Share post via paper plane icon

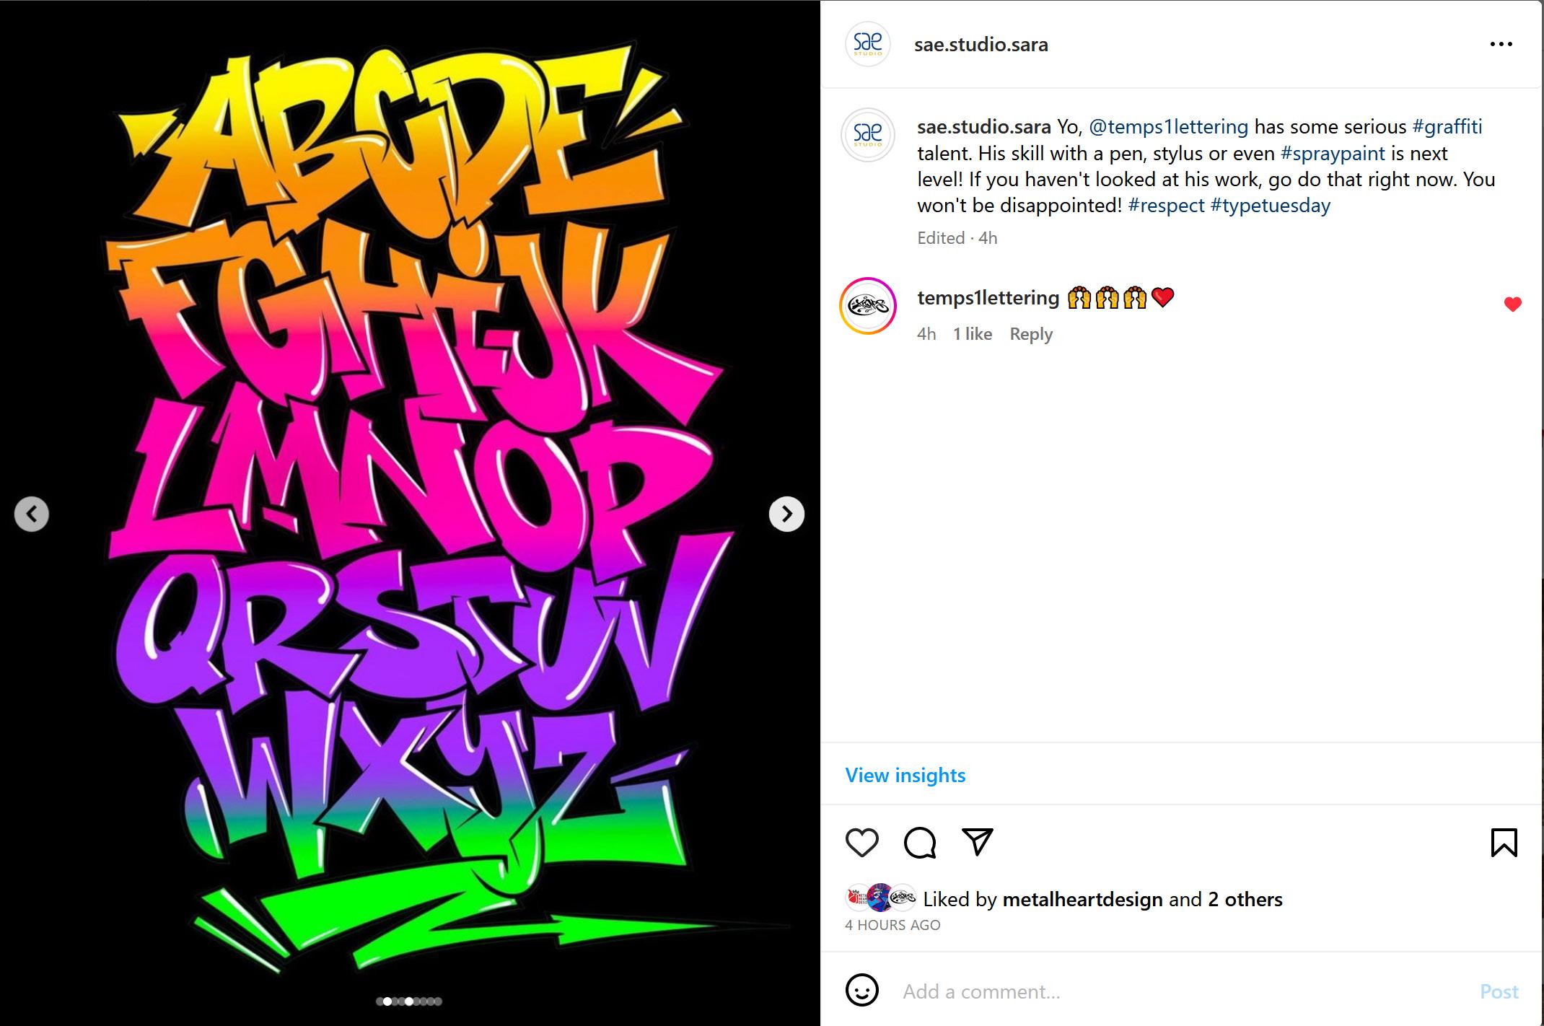click(x=978, y=842)
